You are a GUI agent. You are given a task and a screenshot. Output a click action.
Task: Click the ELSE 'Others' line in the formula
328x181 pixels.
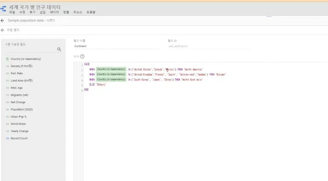click(98, 85)
